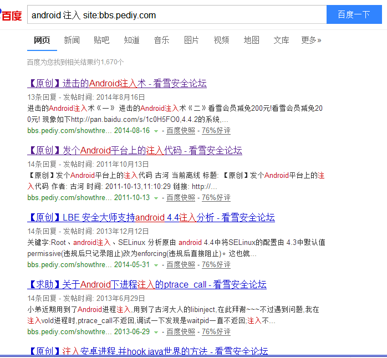Open result 发个Android平台上的注入代码
This screenshot has height=358, width=387.
point(135,151)
